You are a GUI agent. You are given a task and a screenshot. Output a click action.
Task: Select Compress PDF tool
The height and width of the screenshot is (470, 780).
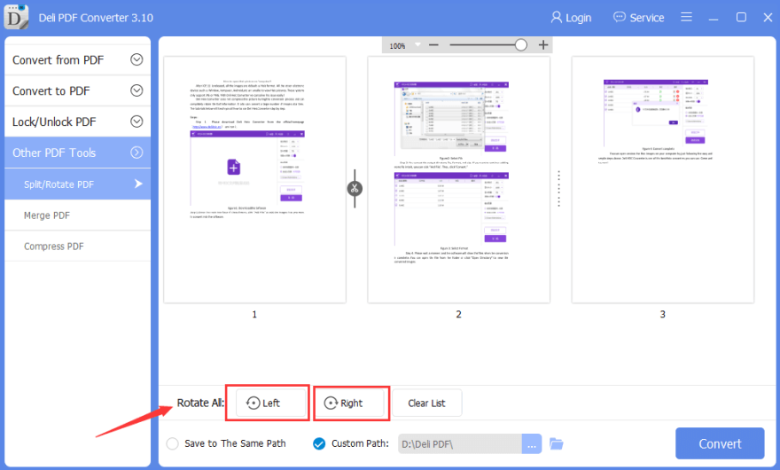tap(78, 246)
